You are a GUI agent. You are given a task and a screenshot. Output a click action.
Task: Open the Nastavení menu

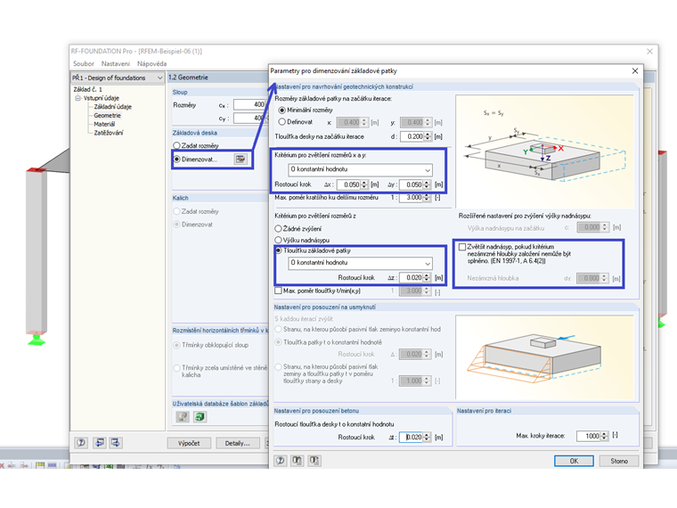click(x=115, y=63)
